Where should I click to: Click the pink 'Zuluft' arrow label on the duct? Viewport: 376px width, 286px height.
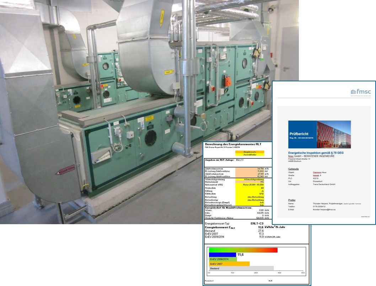(x=65, y=171)
